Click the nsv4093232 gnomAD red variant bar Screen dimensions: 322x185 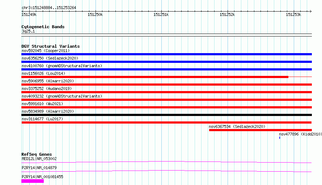[166, 100]
